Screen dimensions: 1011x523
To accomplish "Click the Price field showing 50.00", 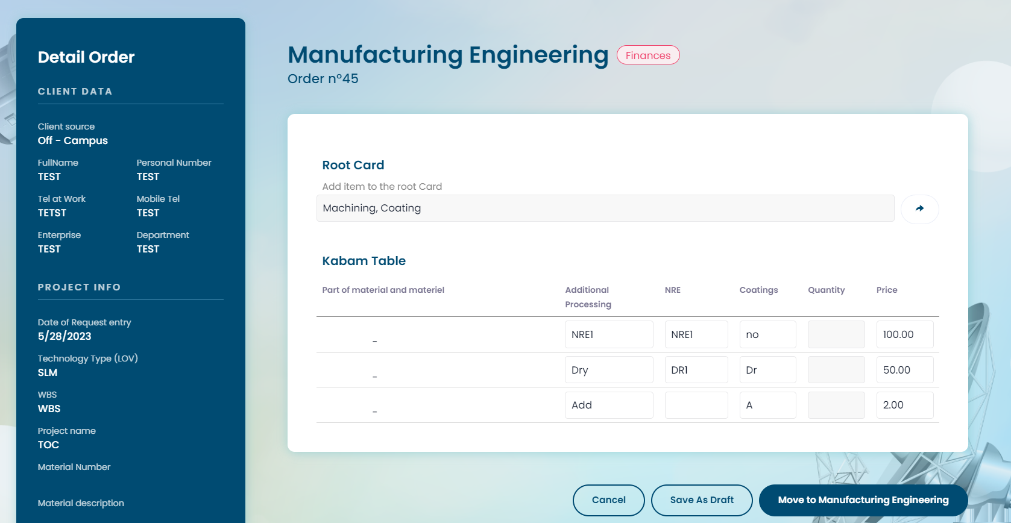I will 904,370.
